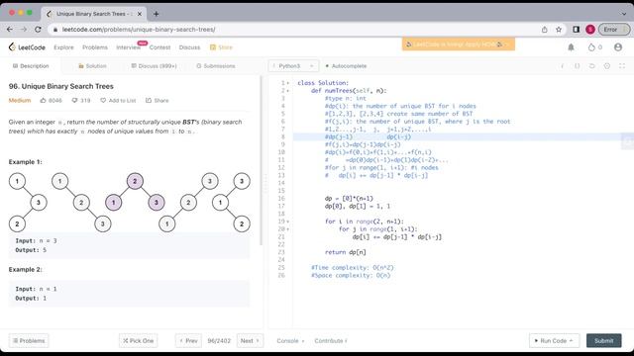Switch to the Description tab
This screenshot has height=356, width=634.
31,66
